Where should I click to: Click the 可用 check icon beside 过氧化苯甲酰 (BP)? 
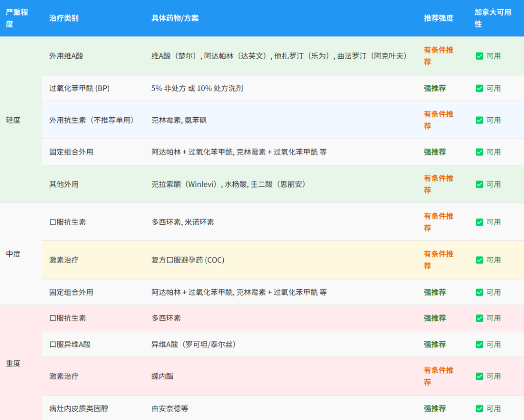click(479, 88)
